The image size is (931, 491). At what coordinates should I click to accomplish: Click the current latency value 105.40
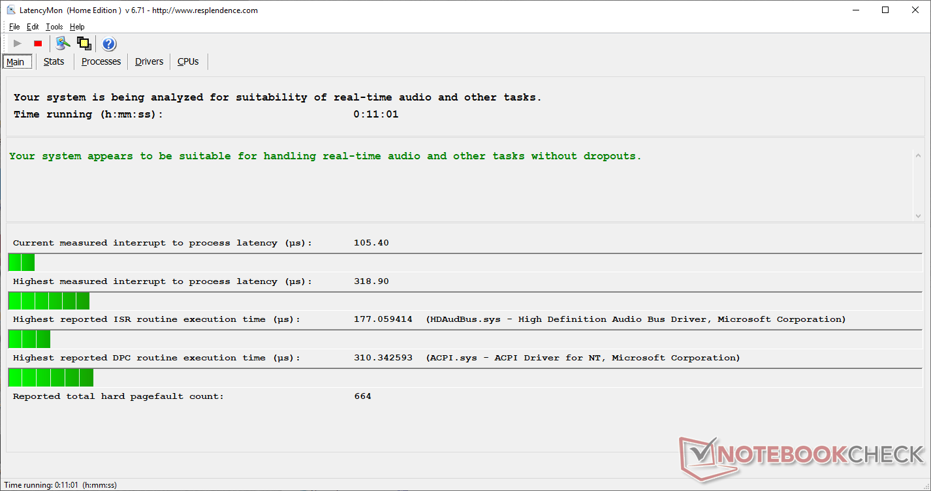point(371,243)
